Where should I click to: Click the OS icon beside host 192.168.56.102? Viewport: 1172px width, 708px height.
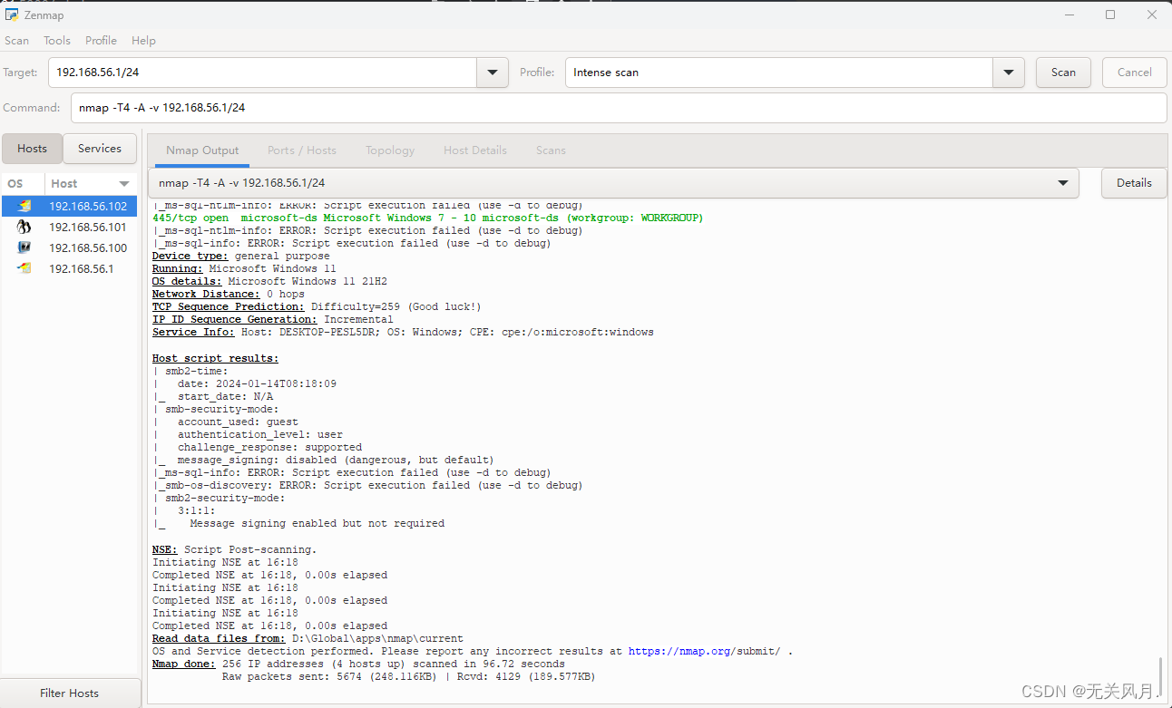coord(24,206)
